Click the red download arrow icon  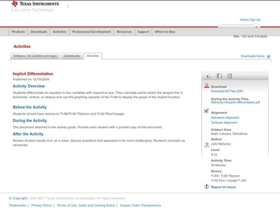click(x=206, y=85)
